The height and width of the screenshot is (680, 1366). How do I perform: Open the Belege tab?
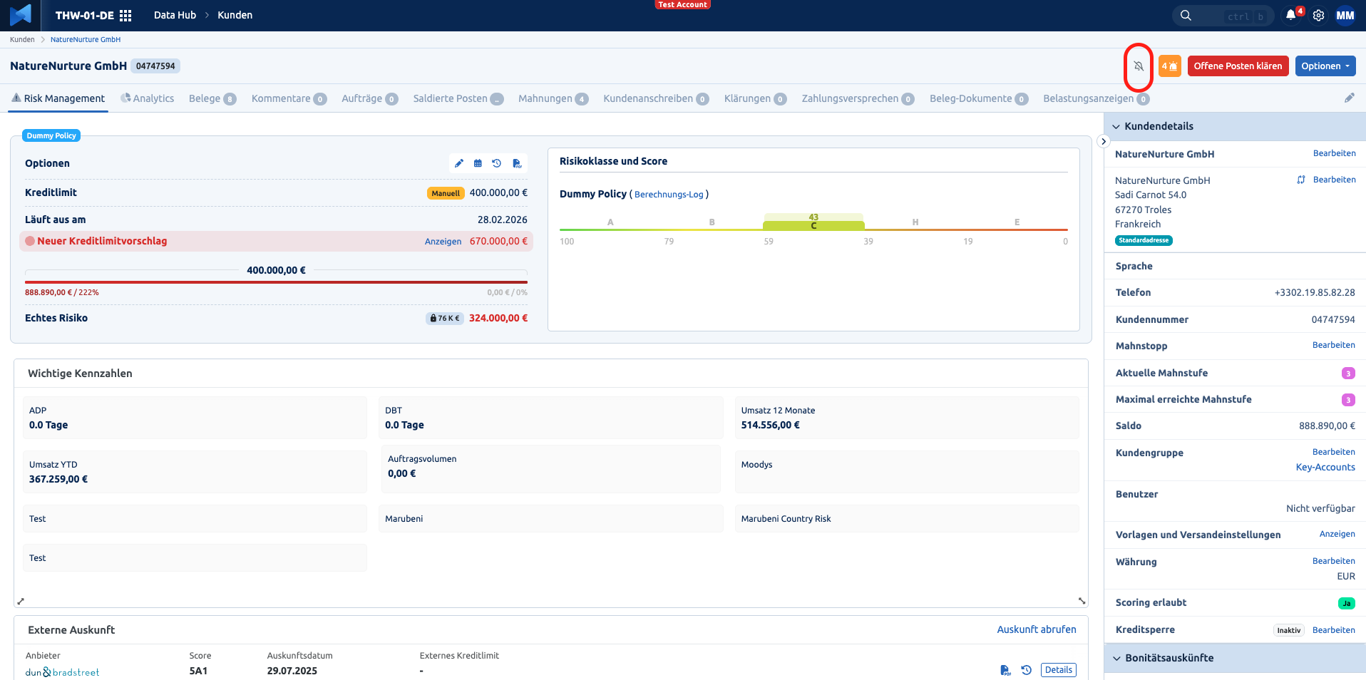click(212, 98)
